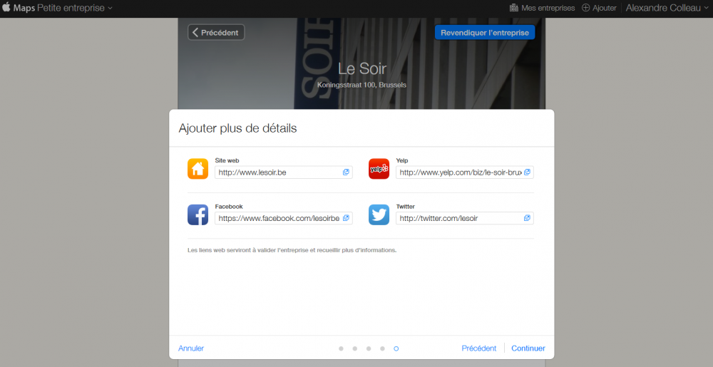Click the Apple logo icon

pos(6,7)
